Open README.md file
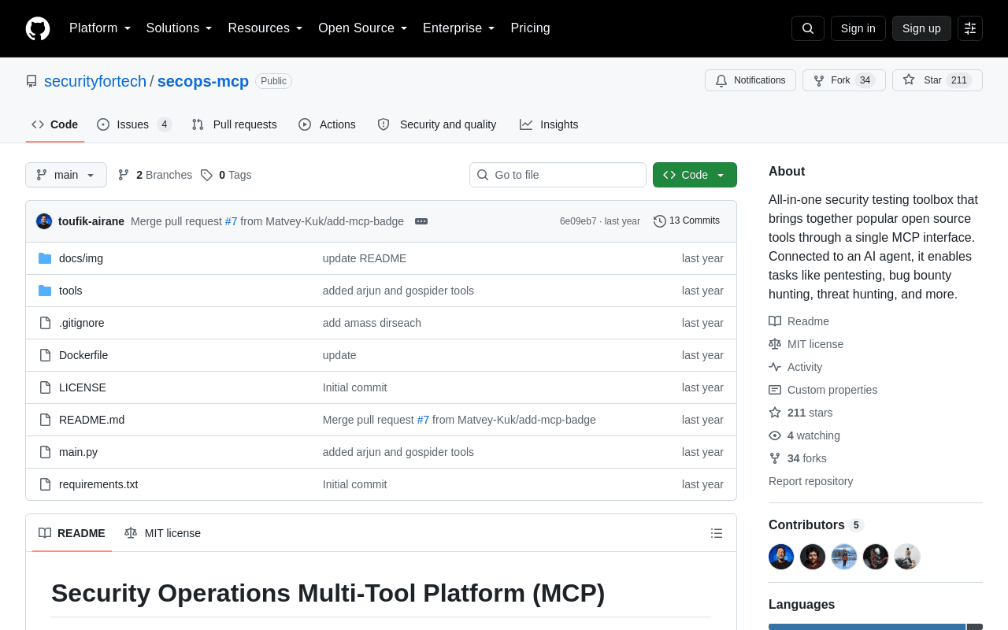The width and height of the screenshot is (1008, 630). point(91,420)
